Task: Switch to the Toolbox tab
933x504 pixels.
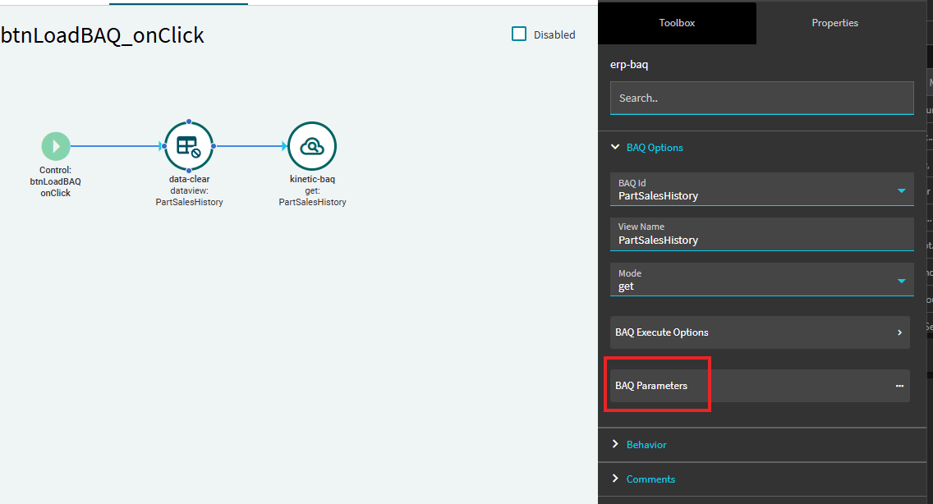Action: tap(677, 23)
